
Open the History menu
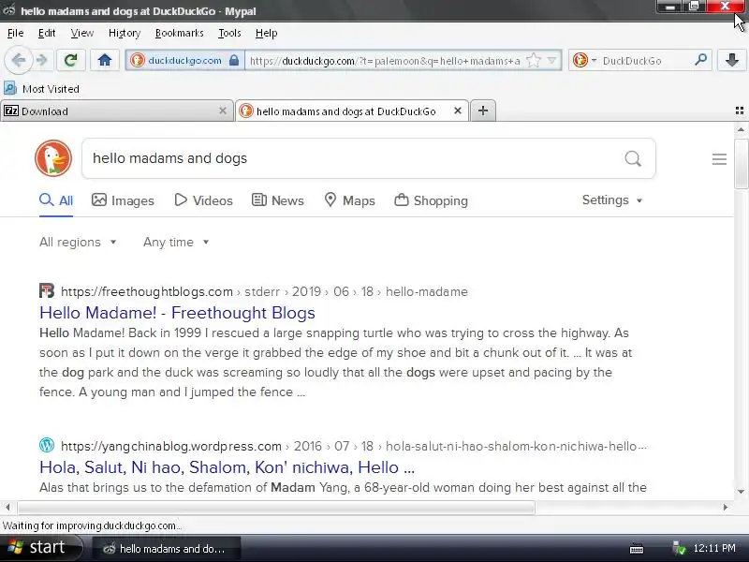click(125, 33)
